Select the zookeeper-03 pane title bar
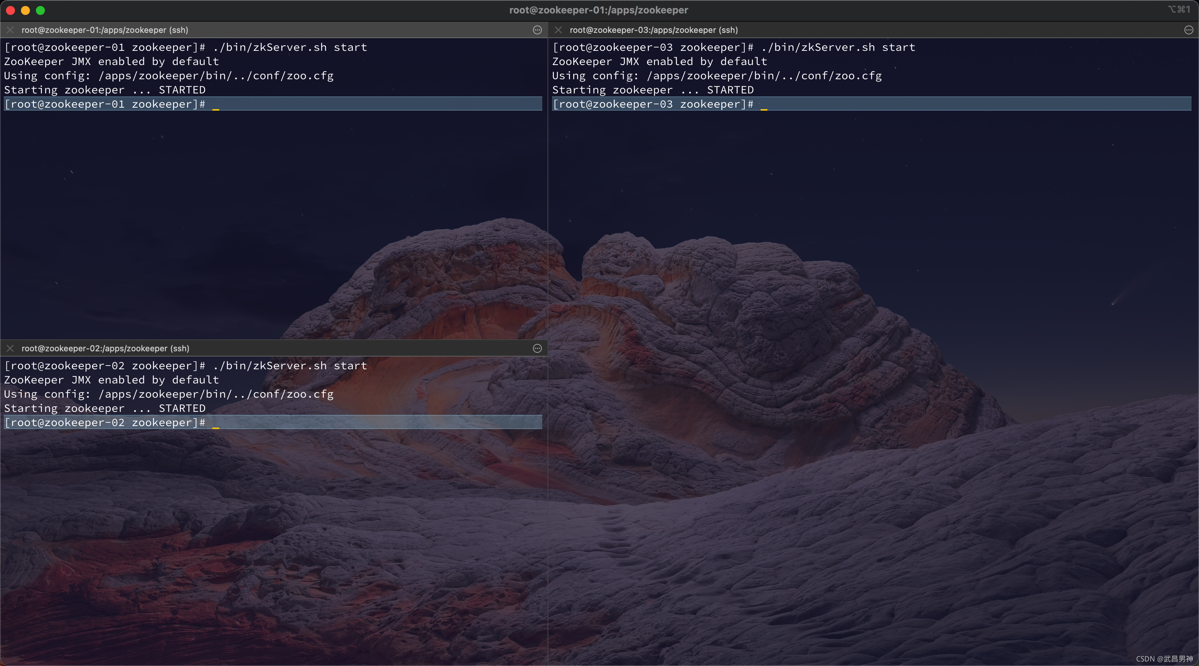The height and width of the screenshot is (666, 1199). coord(653,30)
